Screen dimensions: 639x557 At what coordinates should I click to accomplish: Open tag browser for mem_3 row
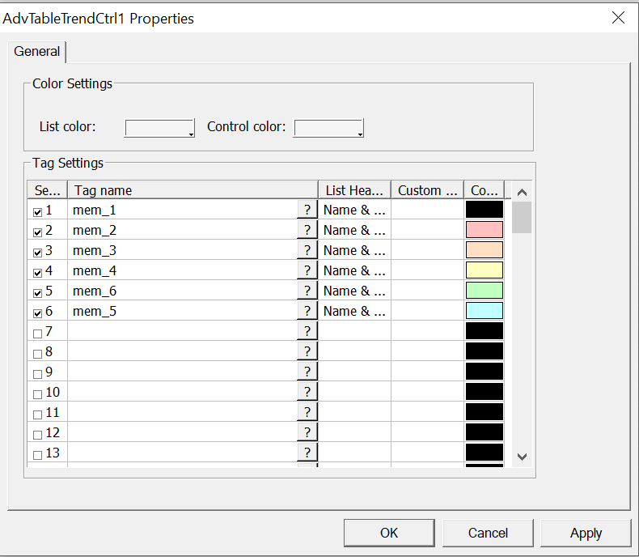[307, 250]
